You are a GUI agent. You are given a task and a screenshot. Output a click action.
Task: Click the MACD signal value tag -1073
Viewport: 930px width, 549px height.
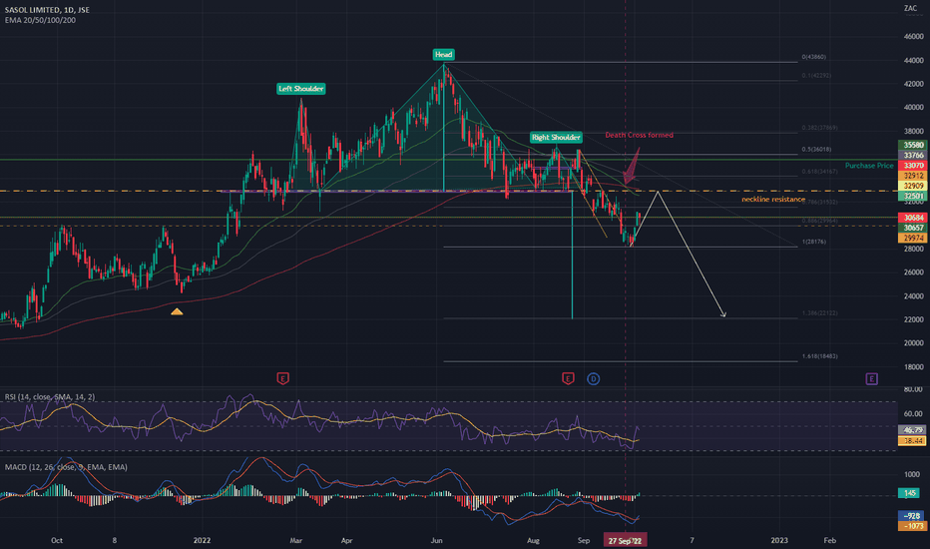pos(912,526)
